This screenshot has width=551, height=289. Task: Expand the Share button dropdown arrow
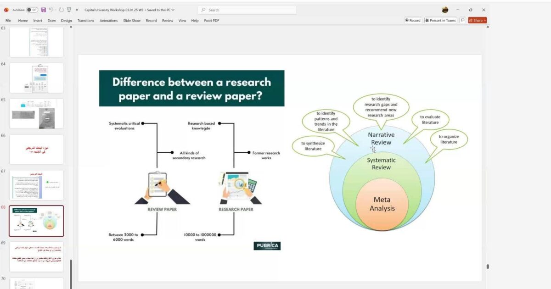tap(485, 20)
